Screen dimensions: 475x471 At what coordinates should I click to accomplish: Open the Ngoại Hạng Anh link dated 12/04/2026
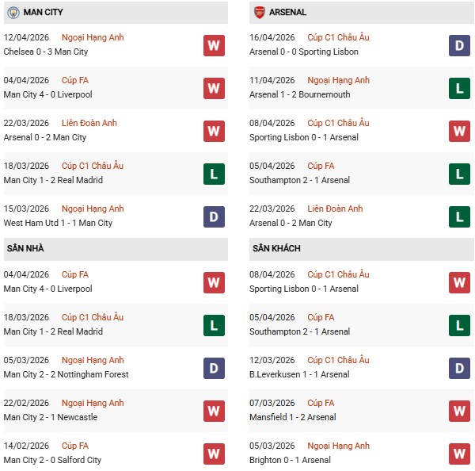93,37
